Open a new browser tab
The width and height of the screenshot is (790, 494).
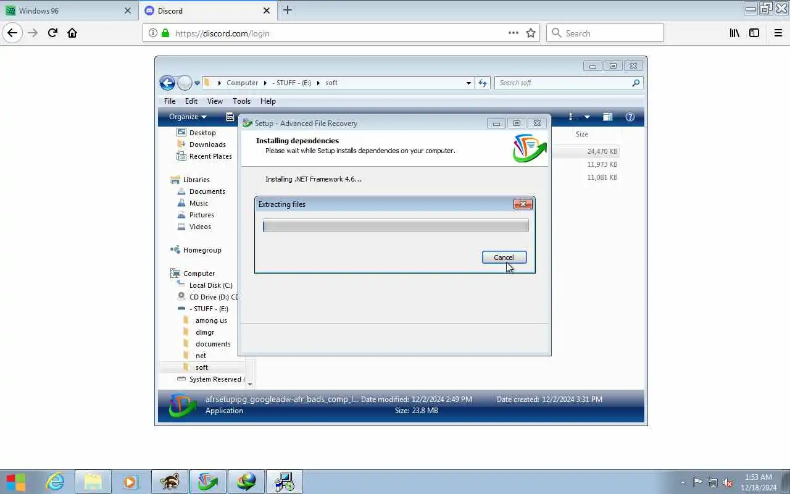287,10
